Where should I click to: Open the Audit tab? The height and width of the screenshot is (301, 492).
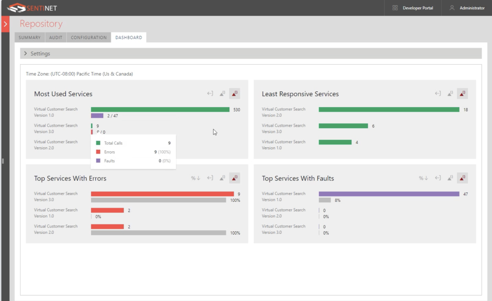[x=56, y=37]
